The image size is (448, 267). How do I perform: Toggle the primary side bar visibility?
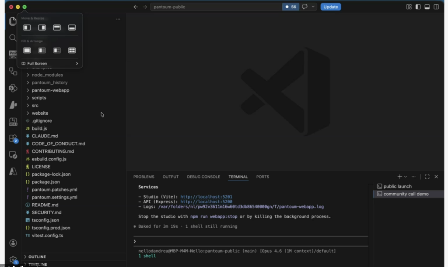click(418, 7)
